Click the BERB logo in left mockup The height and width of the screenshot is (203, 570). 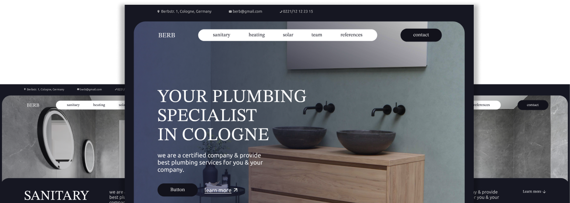point(33,105)
